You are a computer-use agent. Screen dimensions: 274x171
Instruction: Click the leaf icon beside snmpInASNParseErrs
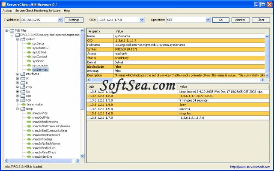(x=29, y=135)
